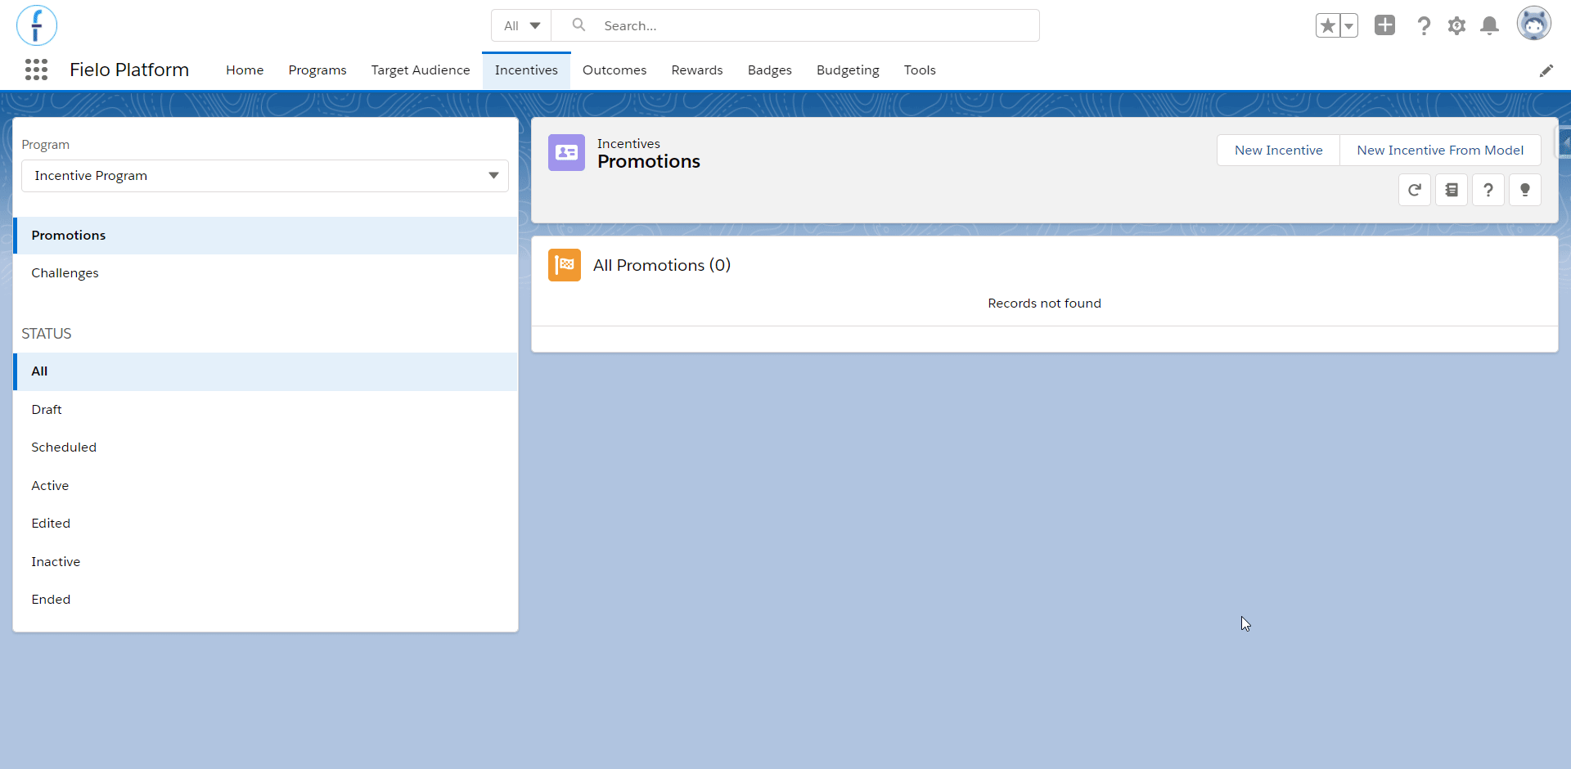
Task: Click the lightbulb tips icon button
Action: click(x=1525, y=191)
